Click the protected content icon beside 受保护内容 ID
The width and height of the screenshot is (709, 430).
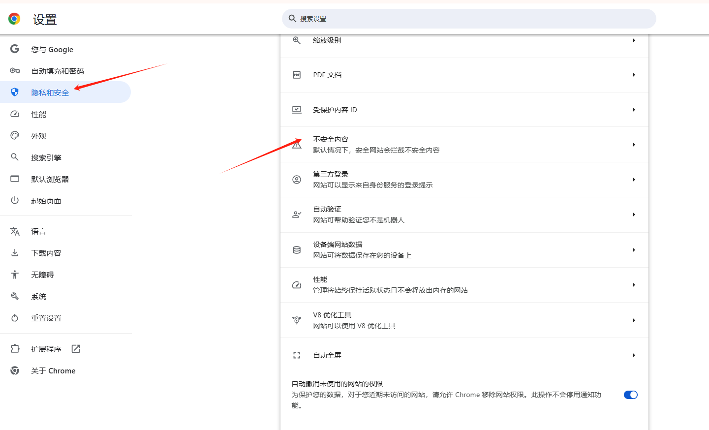click(297, 110)
